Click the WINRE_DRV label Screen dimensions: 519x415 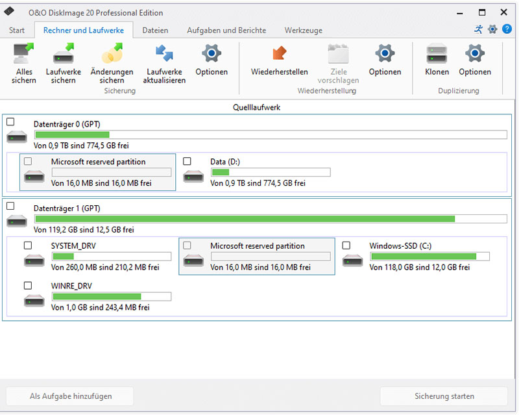pyautogui.click(x=71, y=286)
